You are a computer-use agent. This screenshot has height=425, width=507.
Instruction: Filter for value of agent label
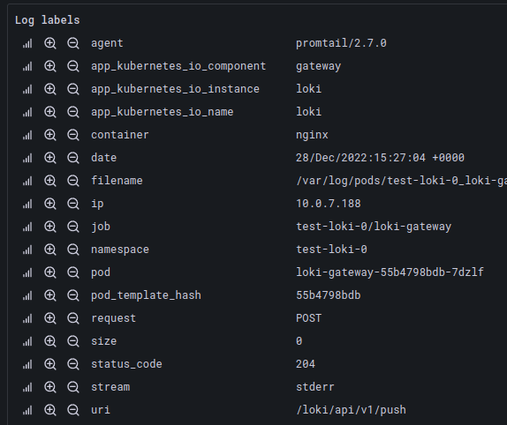pyautogui.click(x=50, y=43)
